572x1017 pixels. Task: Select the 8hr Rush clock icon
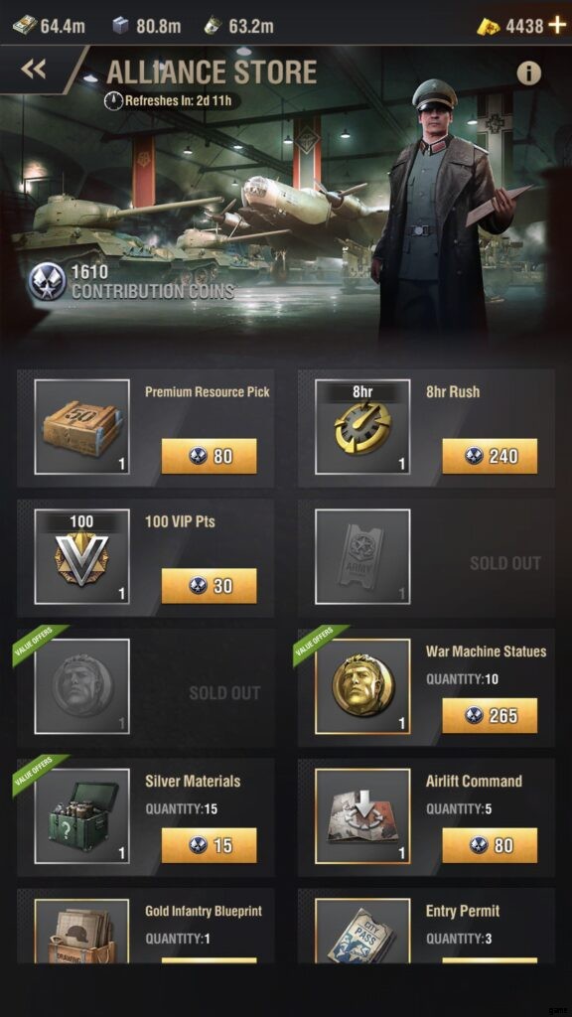(x=362, y=427)
